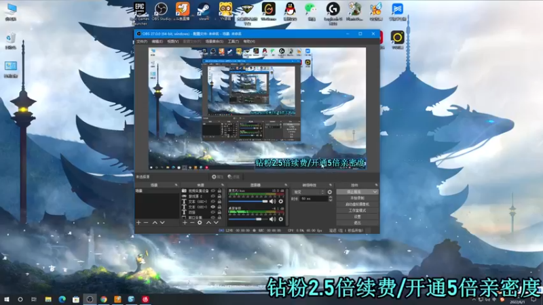Open File Explorer from the taskbar

(x=48, y=299)
